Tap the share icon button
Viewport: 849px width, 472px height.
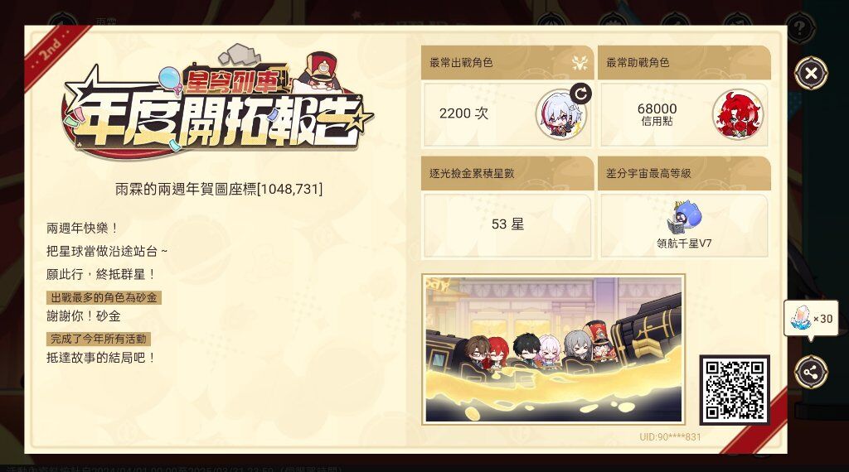pyautogui.click(x=811, y=372)
